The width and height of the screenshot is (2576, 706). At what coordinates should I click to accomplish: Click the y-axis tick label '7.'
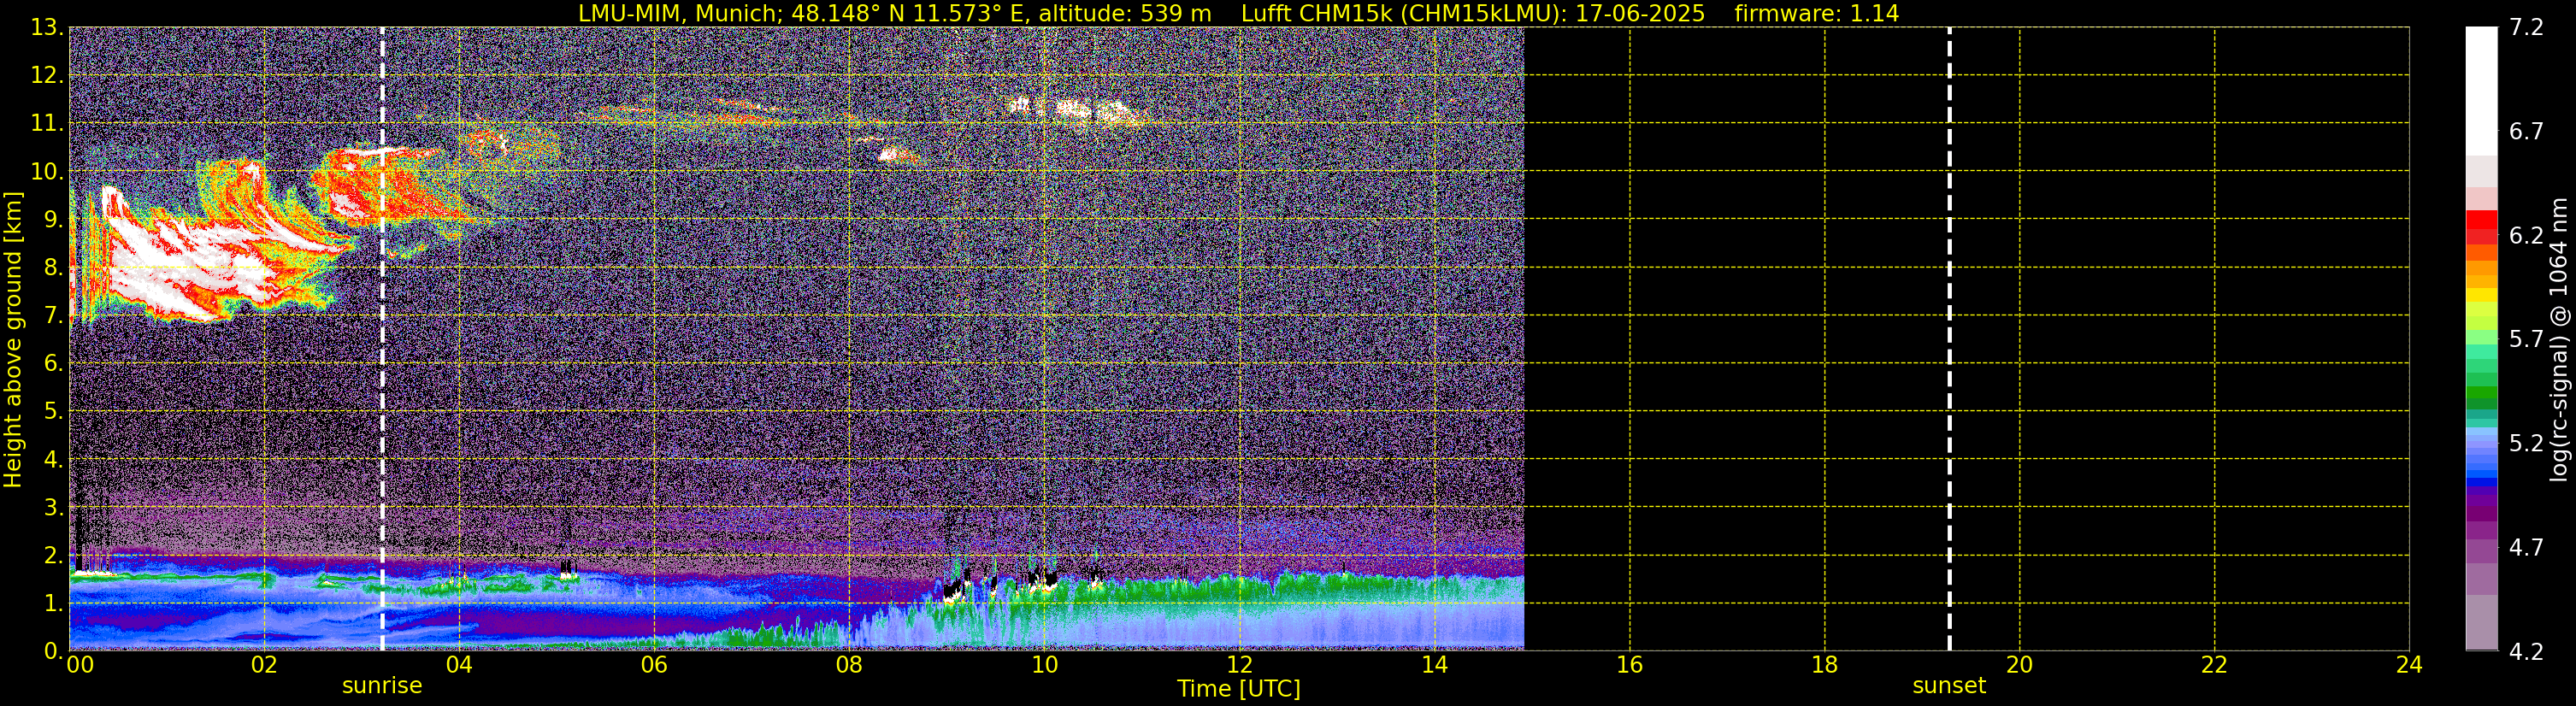pos(53,316)
